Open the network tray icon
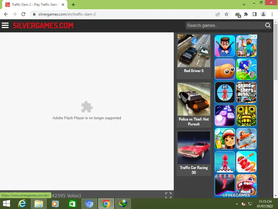Image resolution: width=278 pixels, height=209 pixels. pos(250,204)
